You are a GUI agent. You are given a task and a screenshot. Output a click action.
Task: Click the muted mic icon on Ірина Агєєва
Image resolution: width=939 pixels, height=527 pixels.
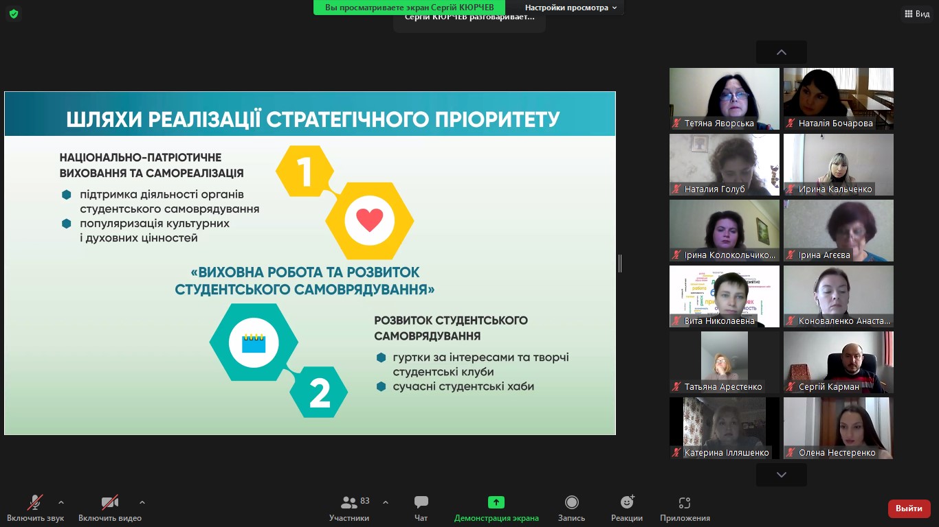tap(791, 255)
